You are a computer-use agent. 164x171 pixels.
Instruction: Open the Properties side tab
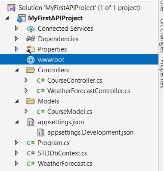pos(161,74)
